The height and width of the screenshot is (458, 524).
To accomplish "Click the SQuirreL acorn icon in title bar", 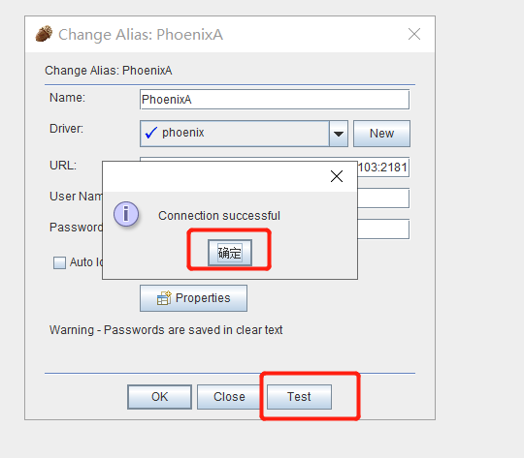I will coord(44,33).
